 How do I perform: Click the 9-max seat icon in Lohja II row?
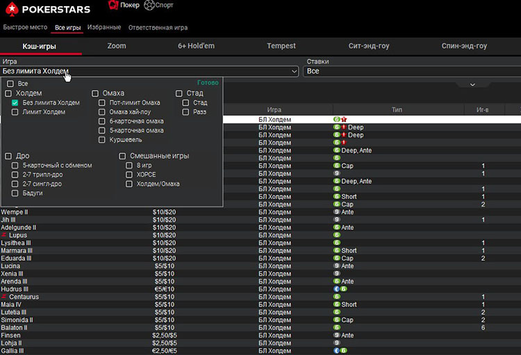click(x=337, y=343)
